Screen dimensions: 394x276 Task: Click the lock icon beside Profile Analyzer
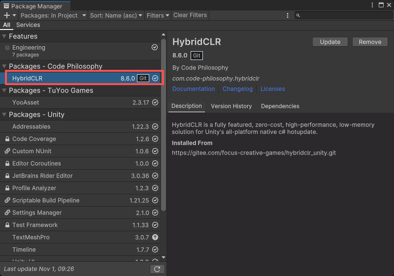click(7, 188)
